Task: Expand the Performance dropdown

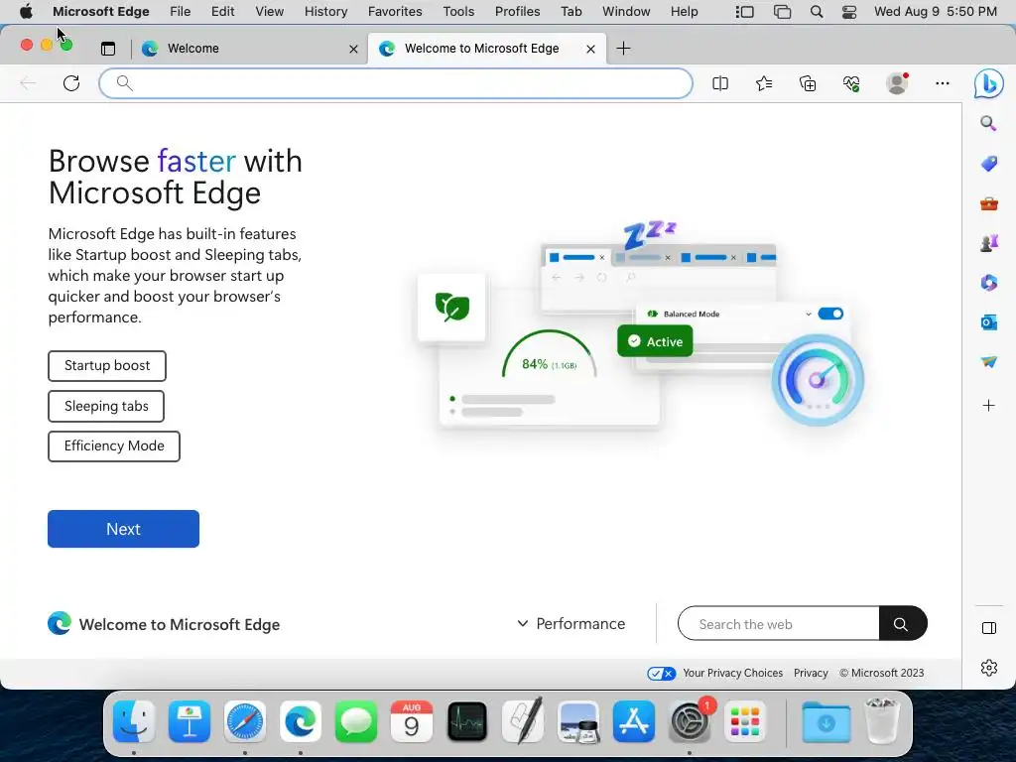Action: coord(571,624)
